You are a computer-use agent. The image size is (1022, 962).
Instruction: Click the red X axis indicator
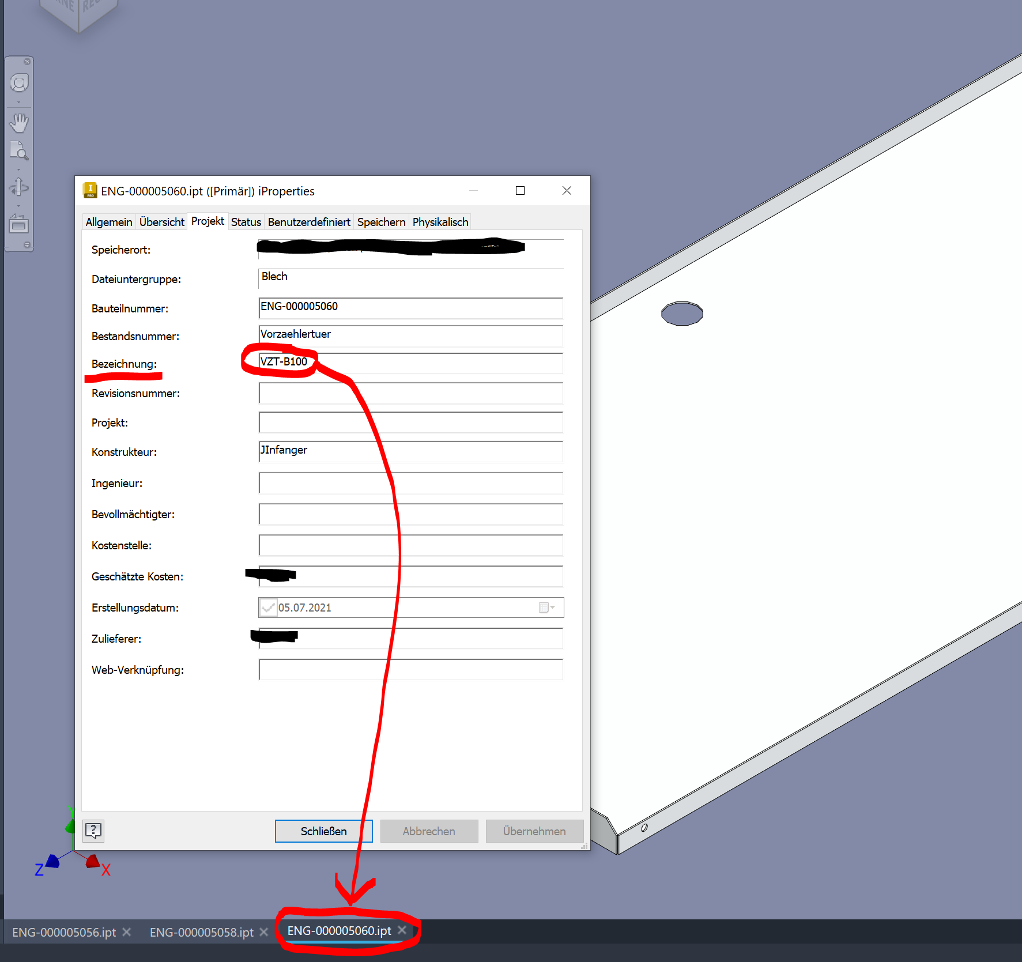coord(93,862)
